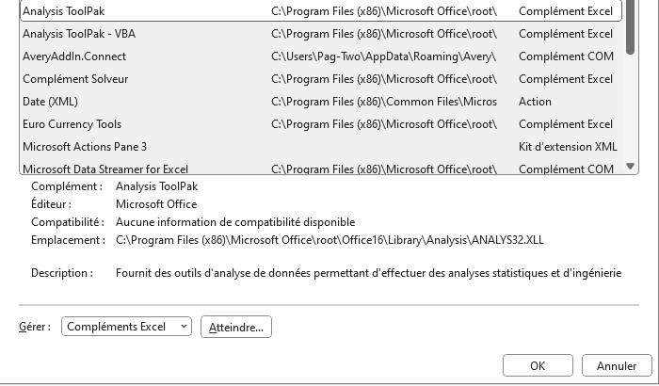Click the ANALYS32.XLL Emplacement path text
The height and width of the screenshot is (386, 659).
[329, 240]
